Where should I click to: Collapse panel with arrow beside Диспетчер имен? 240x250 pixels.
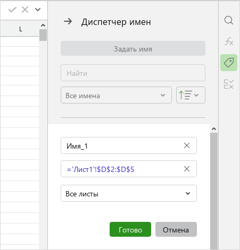(68, 22)
